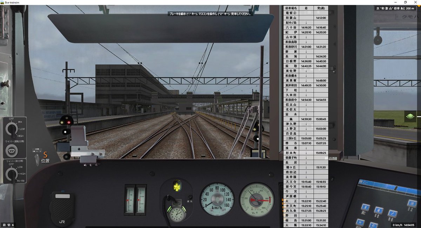Click the left vertical pressure meter
The height and width of the screenshot is (228, 421).
pos(130,200)
